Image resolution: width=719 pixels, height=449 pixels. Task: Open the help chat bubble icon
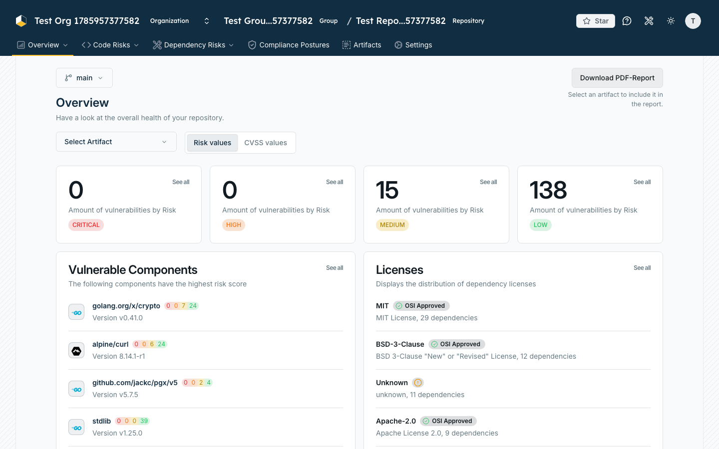pos(627,21)
